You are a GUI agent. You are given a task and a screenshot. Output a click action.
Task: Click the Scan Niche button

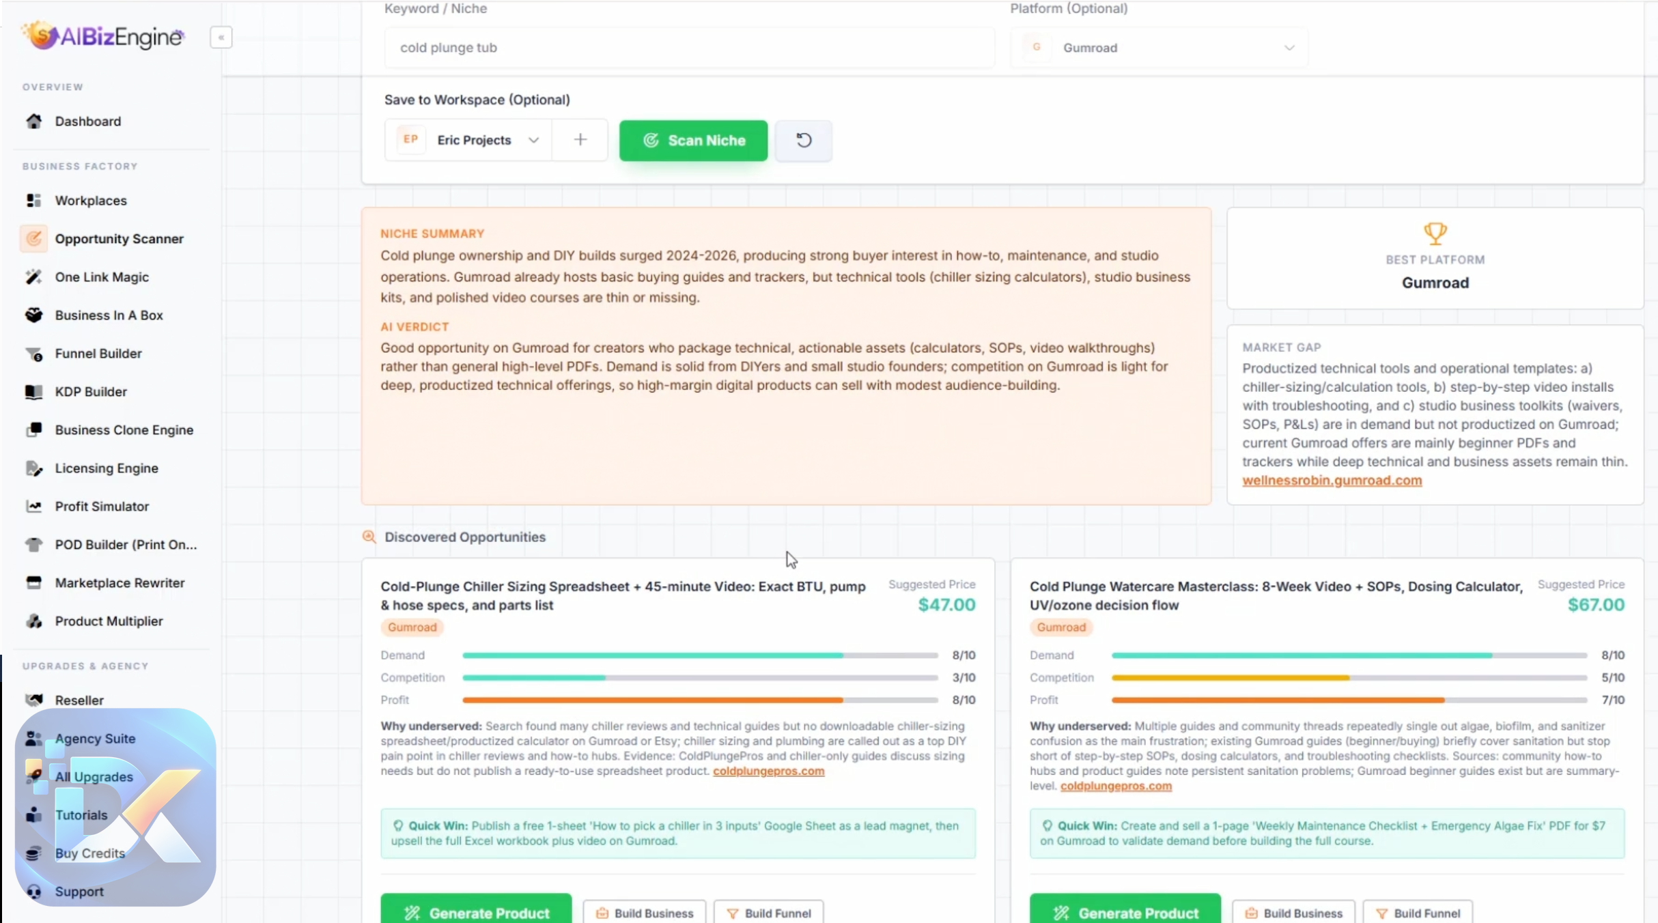pos(693,141)
